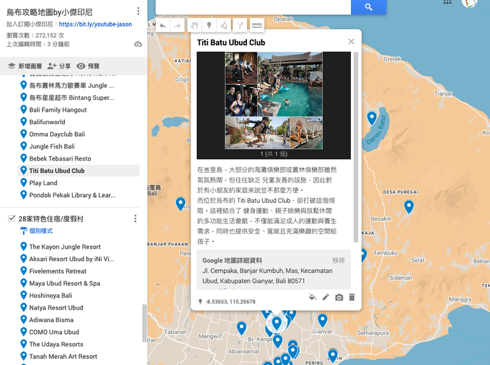490x365 pixels.
Task: Select the add directions tool
Action: tap(240, 26)
